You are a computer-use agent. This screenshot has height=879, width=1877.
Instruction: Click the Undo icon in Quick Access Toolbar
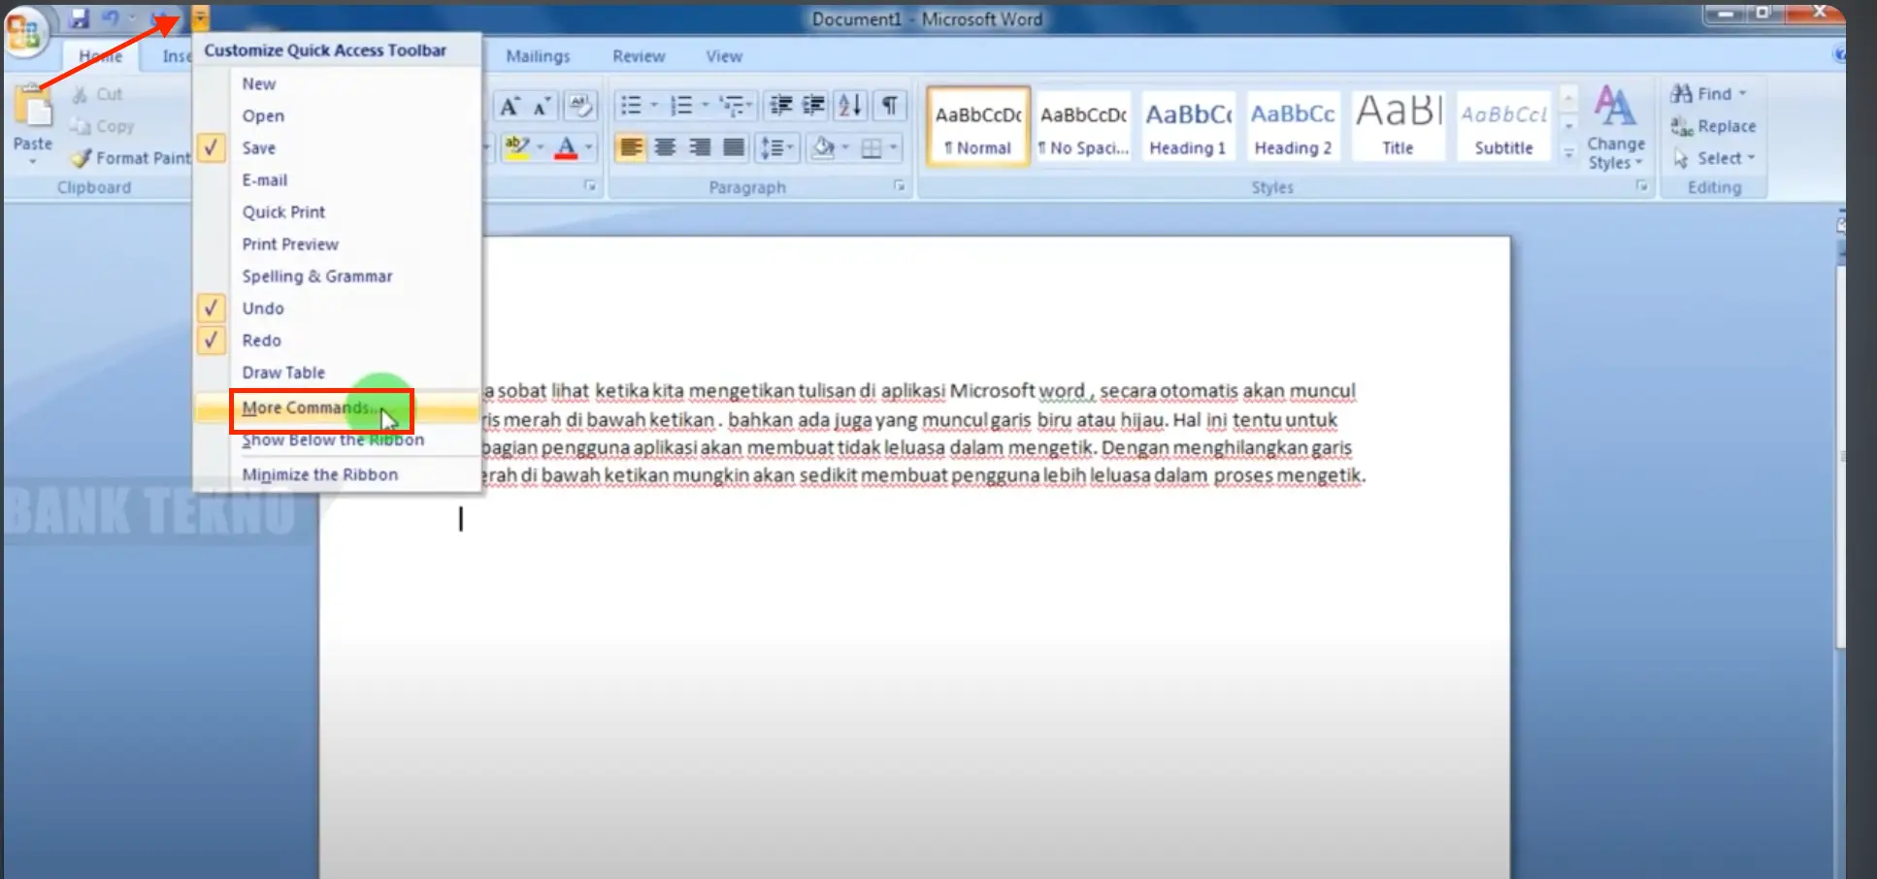point(111,17)
